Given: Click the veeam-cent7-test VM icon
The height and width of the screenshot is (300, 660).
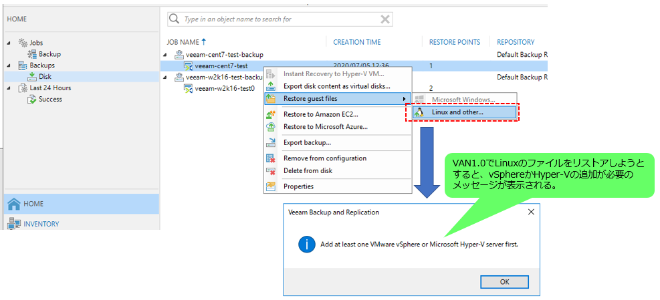Looking at the screenshot, I should point(188,66).
